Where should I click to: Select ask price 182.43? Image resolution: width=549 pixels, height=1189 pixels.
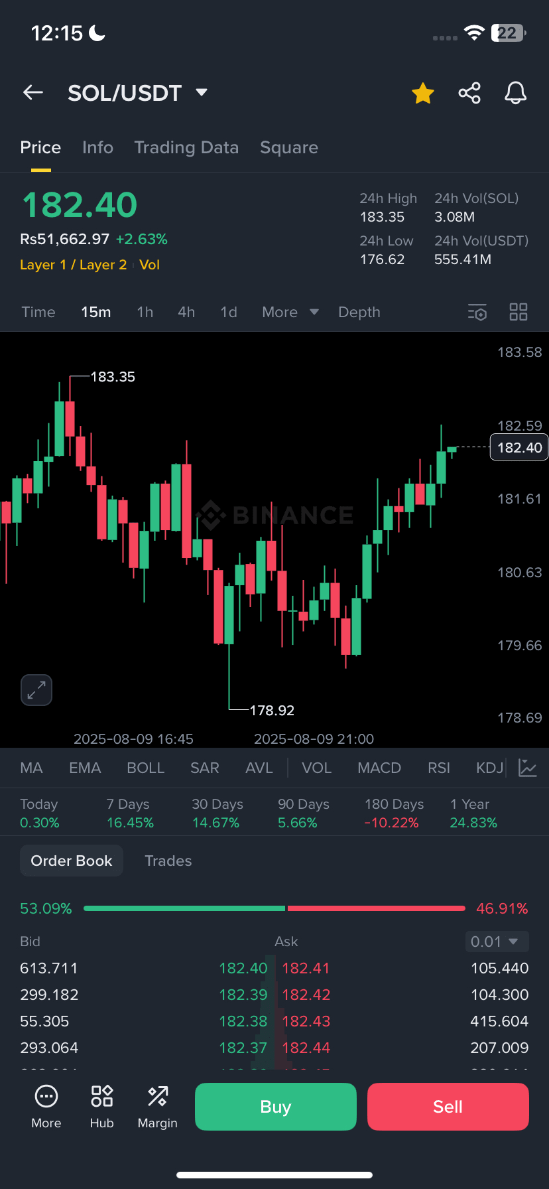(x=306, y=1021)
